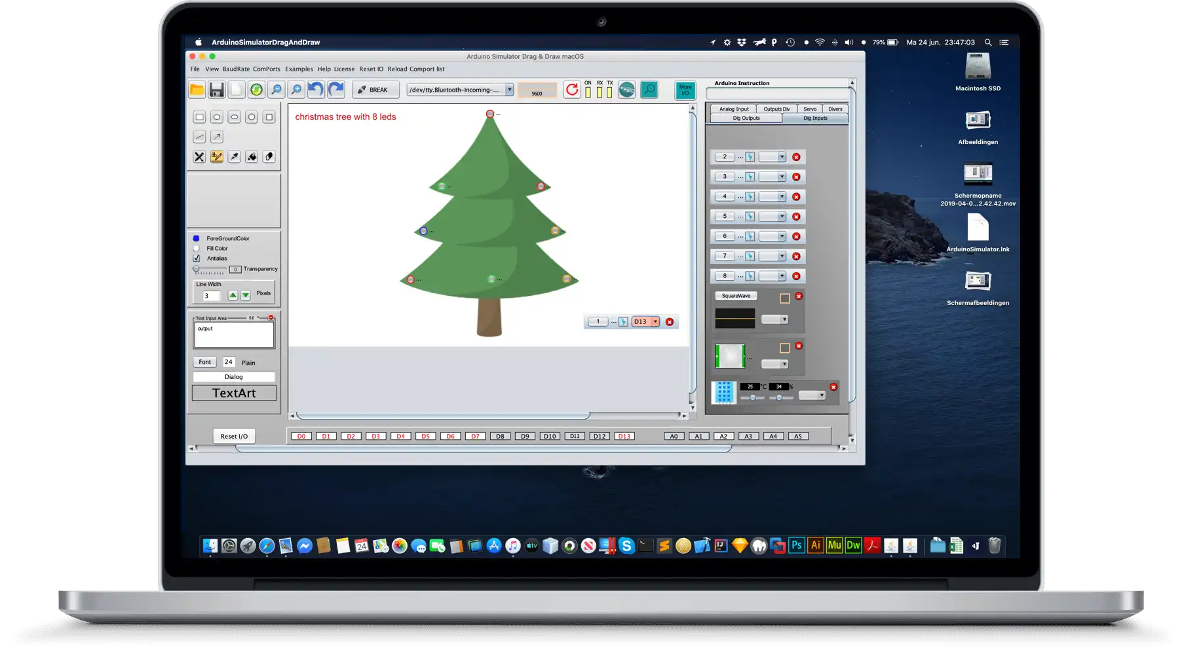Click the green circular refresh icon
This screenshot has width=1184, height=650.
[256, 90]
